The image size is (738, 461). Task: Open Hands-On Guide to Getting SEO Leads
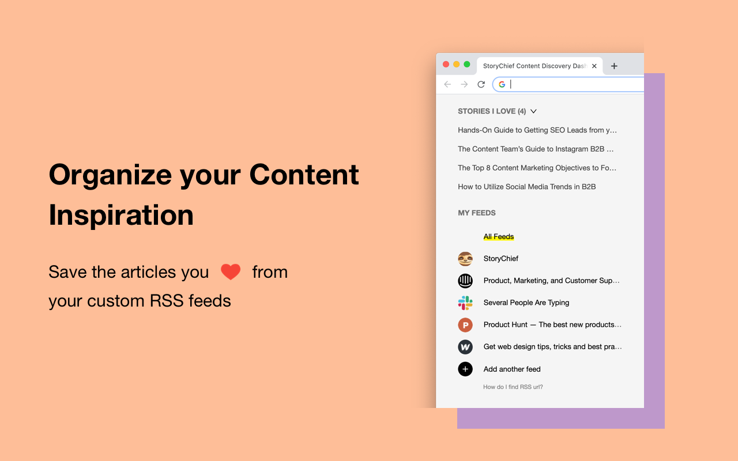coord(537,130)
